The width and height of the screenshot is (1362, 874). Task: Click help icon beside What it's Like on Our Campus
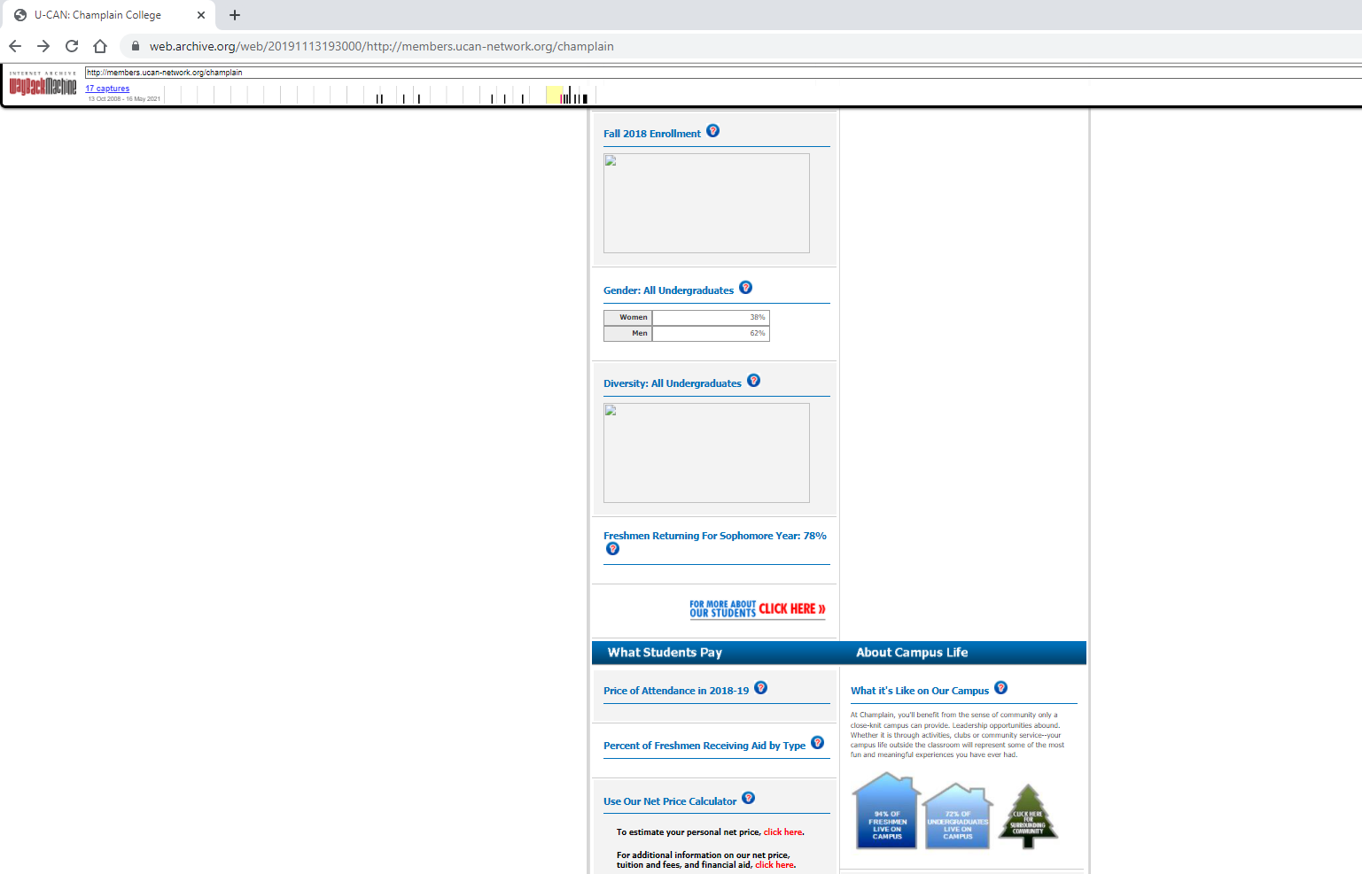click(x=1000, y=688)
